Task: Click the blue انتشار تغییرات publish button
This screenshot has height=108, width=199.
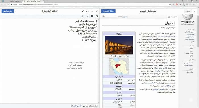Action: (x=108, y=11)
